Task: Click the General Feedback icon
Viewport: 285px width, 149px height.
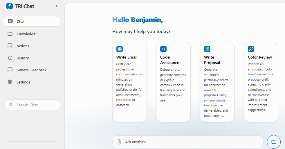Action: [x=10, y=70]
